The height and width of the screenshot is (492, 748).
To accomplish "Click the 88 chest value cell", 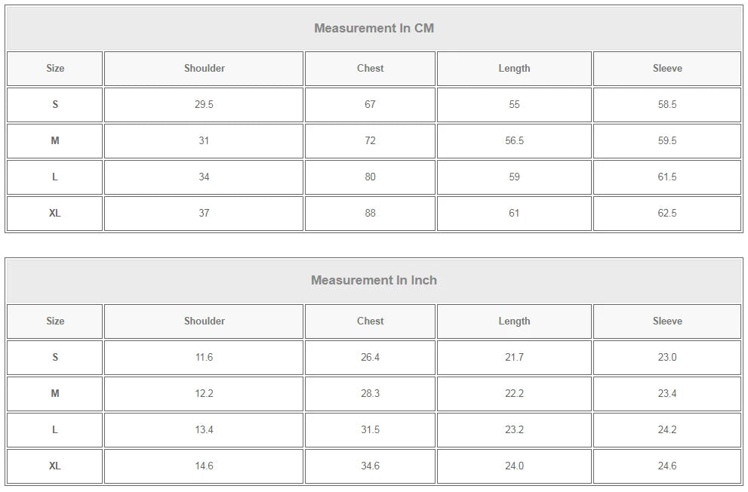I will pos(370,214).
